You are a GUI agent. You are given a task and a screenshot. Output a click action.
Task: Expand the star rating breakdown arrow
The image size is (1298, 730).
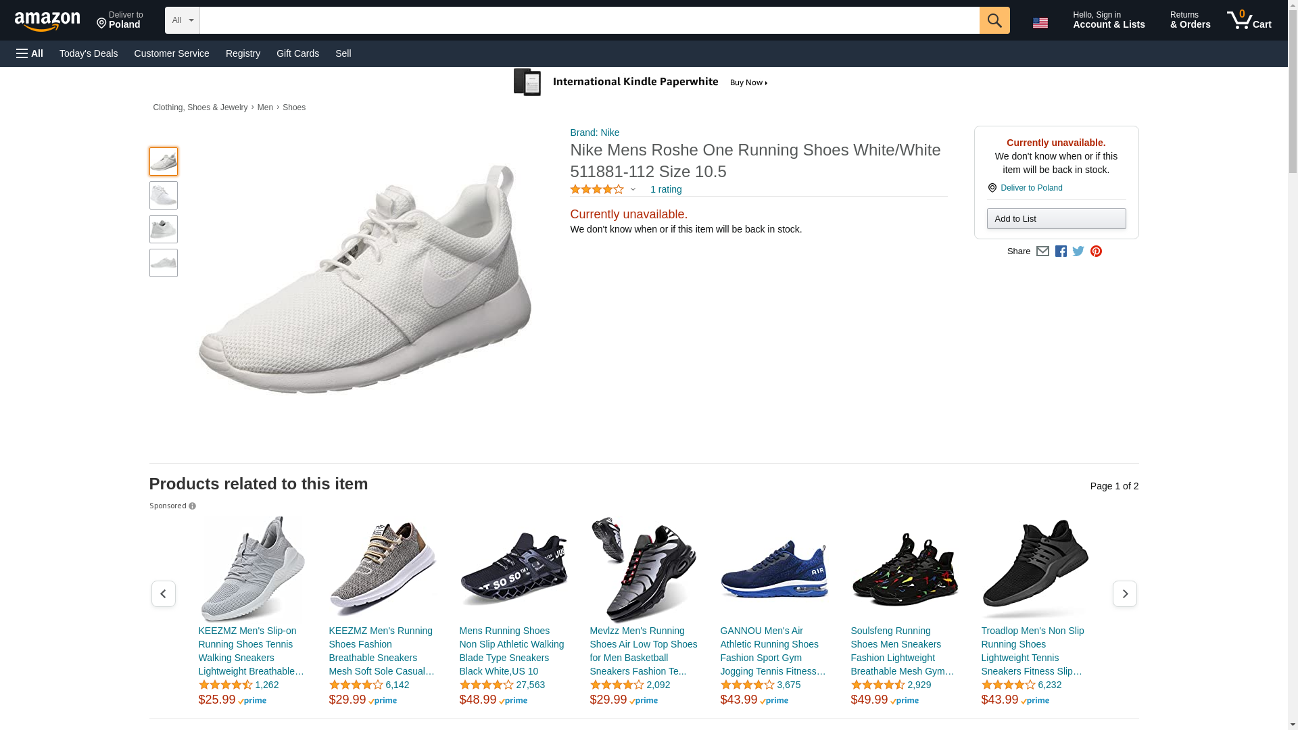tap(633, 189)
